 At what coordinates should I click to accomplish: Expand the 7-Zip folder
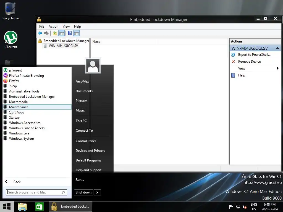[x=37, y=86]
